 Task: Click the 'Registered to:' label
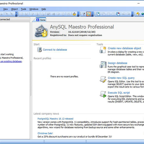click(x=58, y=35)
